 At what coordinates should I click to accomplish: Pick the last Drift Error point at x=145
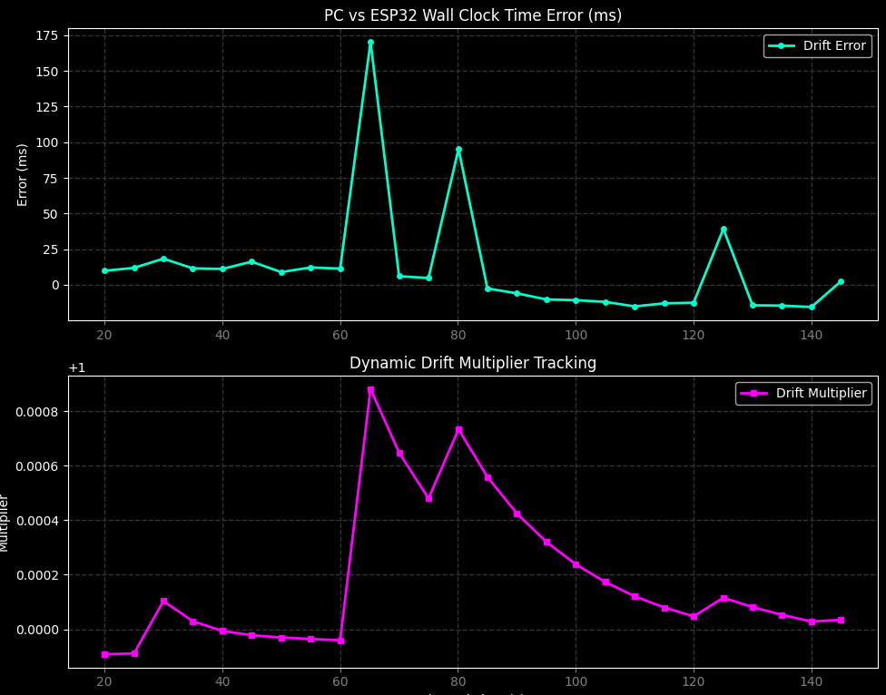click(x=841, y=282)
